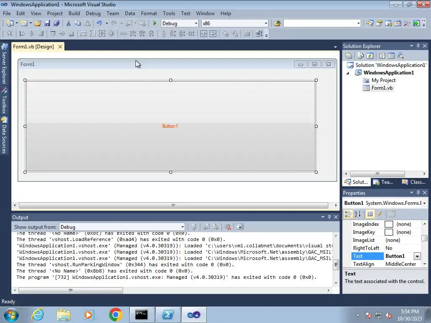Select the Button1 control on the form
431x323 pixels.
pos(170,126)
